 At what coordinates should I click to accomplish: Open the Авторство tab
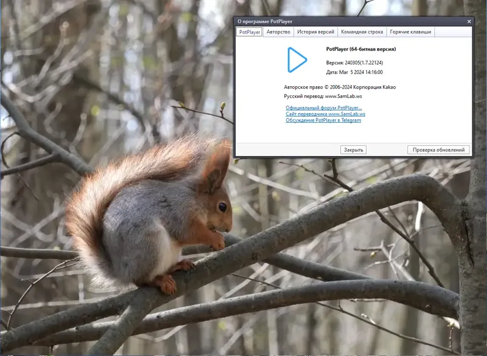click(278, 32)
